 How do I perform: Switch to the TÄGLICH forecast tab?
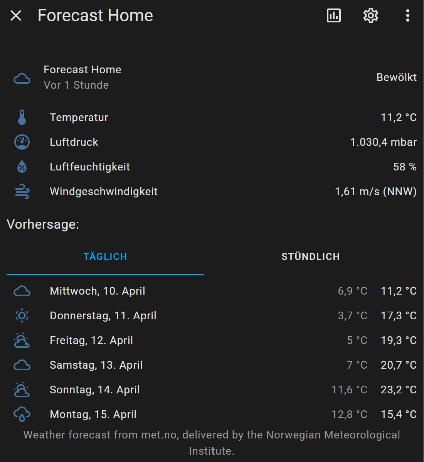point(105,256)
